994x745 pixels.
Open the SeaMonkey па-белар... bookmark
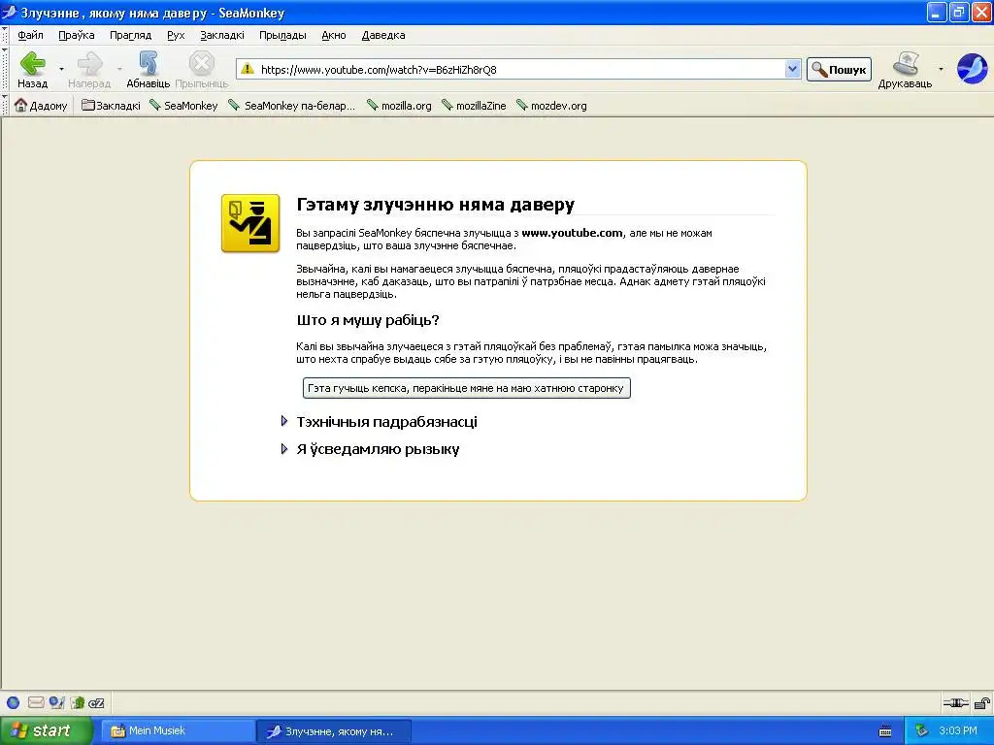pyautogui.click(x=292, y=106)
